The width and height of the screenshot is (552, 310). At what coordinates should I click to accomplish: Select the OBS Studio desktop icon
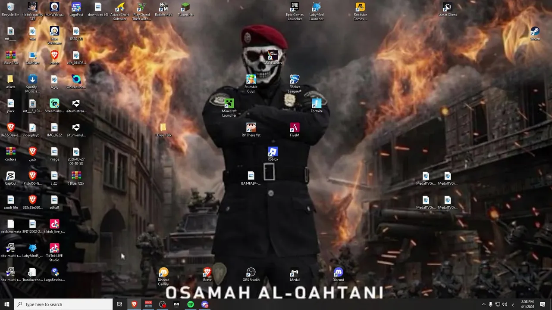(251, 275)
